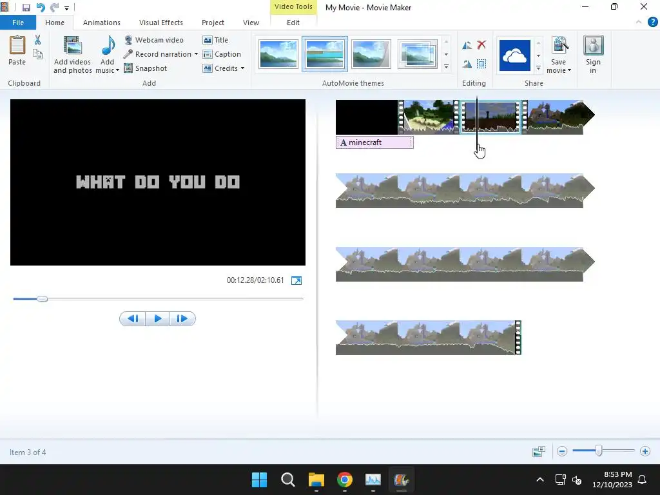The height and width of the screenshot is (495, 660).
Task: Select the first AutoMovie theme thumbnail
Action: 278,54
